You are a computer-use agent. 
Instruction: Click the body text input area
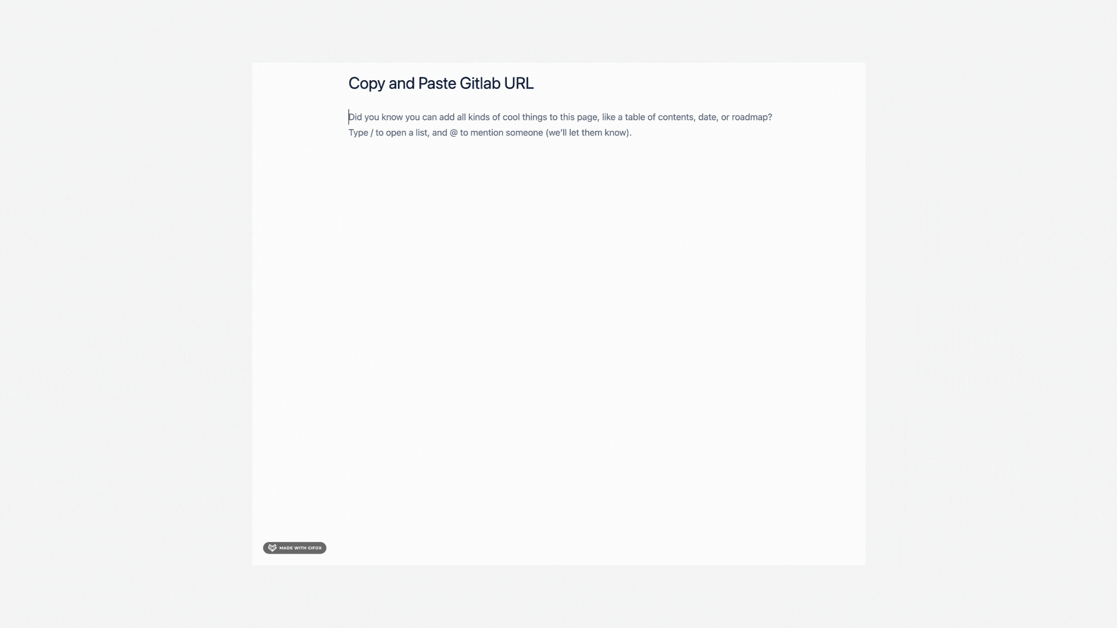coord(559,124)
